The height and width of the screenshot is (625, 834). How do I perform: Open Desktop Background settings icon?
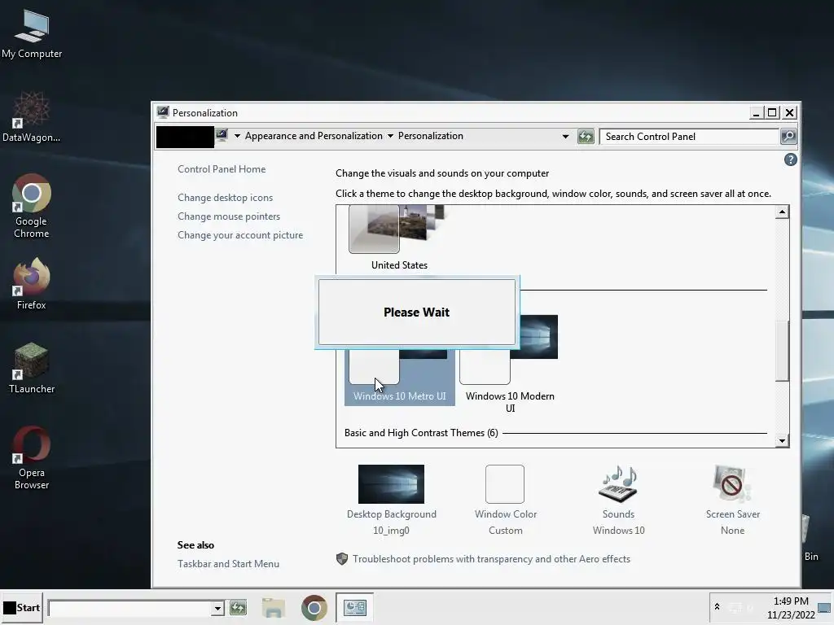[x=391, y=484]
